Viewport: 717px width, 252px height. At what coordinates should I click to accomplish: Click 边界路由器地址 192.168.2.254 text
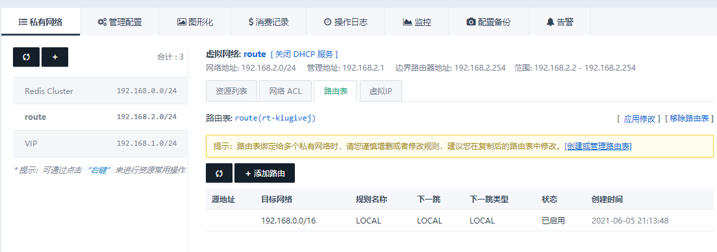pos(451,68)
